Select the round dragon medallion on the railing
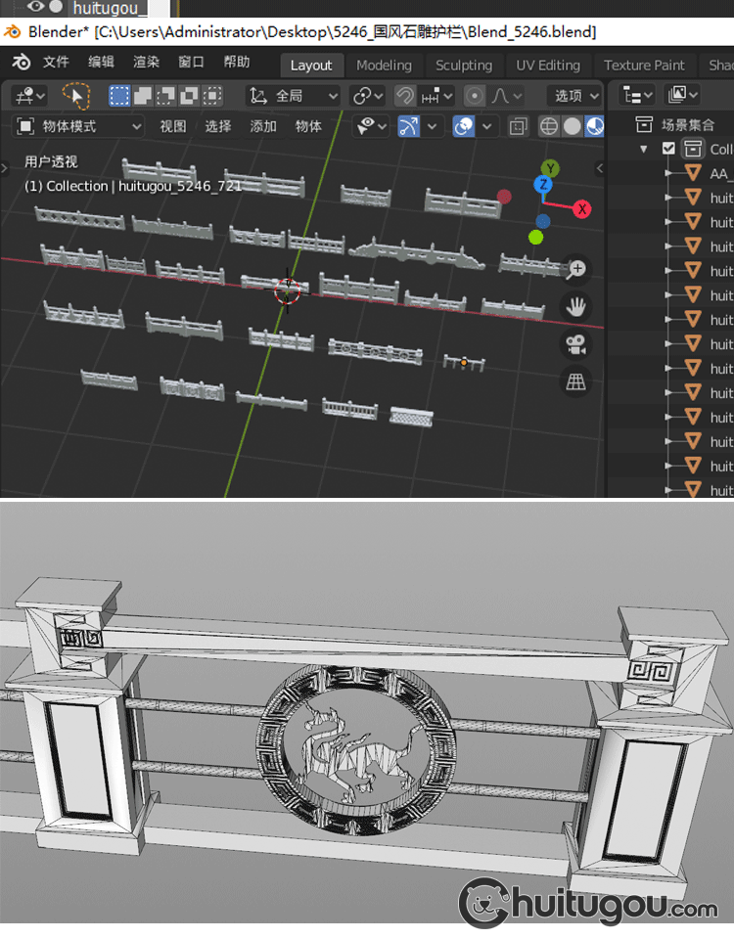The image size is (734, 939). pos(356,748)
